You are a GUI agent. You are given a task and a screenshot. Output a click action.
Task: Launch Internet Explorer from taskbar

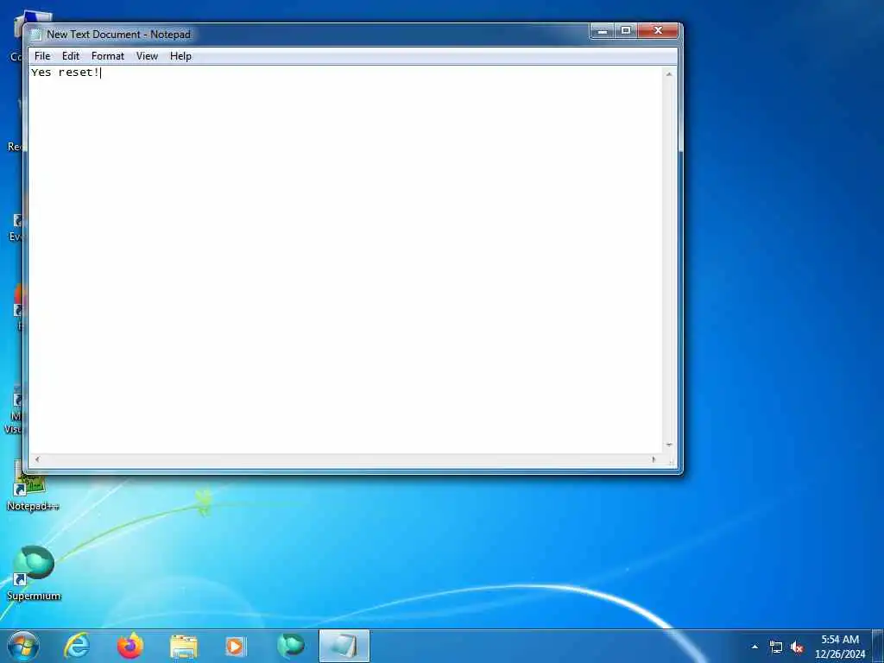(x=77, y=646)
